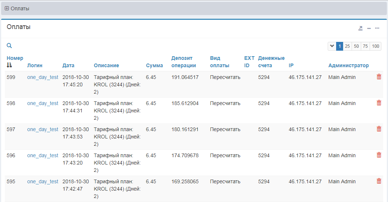Collapse the Оплаты panel with minus button
The height and width of the screenshot is (202, 388).
pyautogui.click(x=369, y=28)
